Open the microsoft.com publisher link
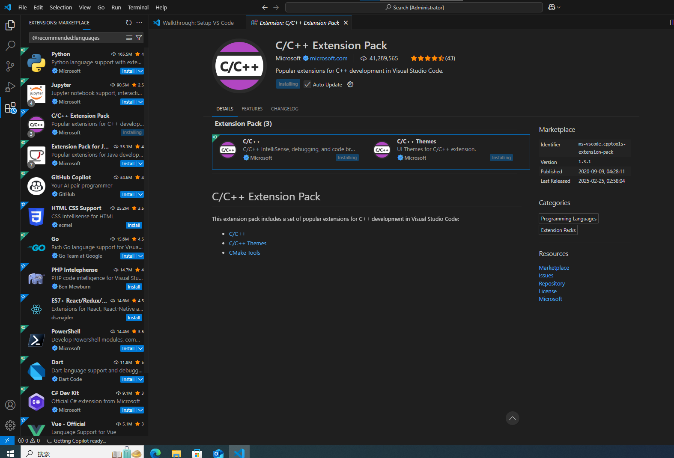 [x=329, y=58]
